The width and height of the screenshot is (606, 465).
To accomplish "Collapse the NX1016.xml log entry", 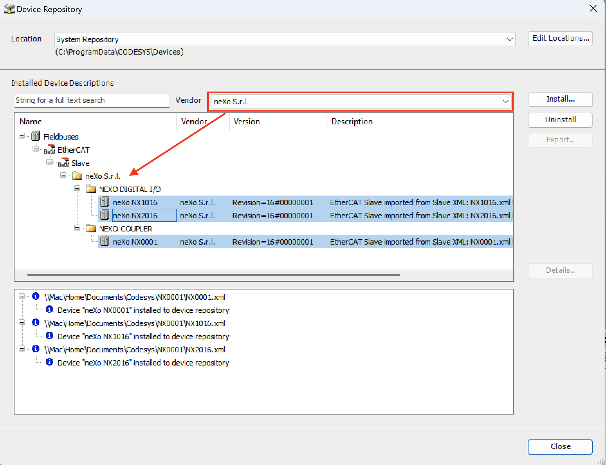I will pos(22,322).
